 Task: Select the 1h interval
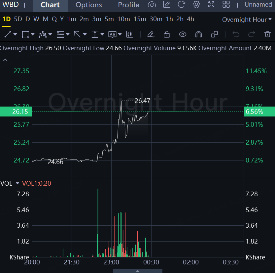169,19
